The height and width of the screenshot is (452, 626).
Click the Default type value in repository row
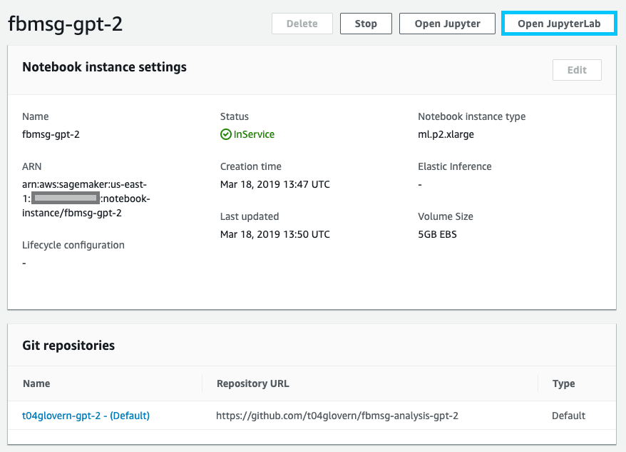(x=568, y=415)
